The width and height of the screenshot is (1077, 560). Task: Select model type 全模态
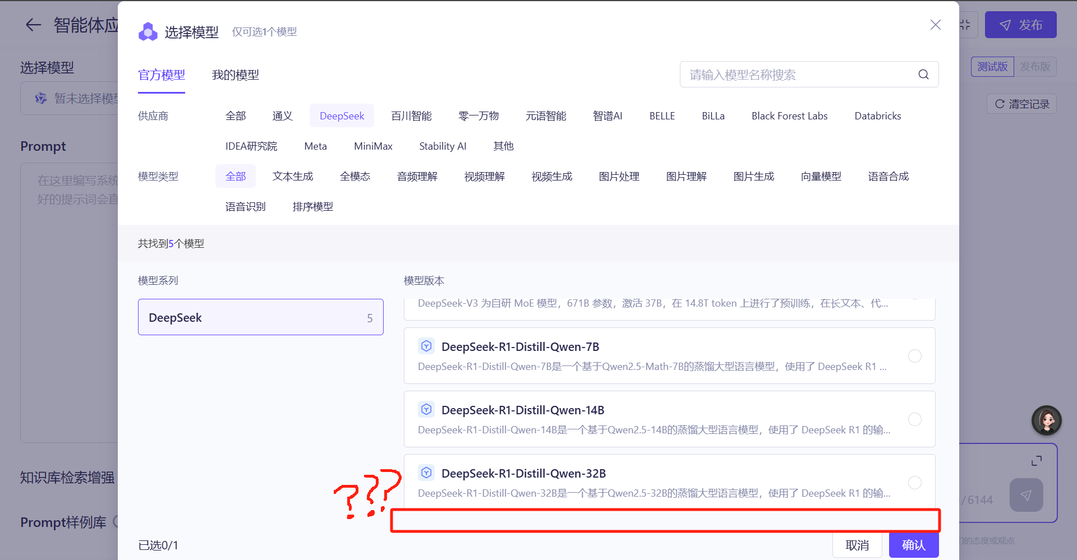coord(355,177)
